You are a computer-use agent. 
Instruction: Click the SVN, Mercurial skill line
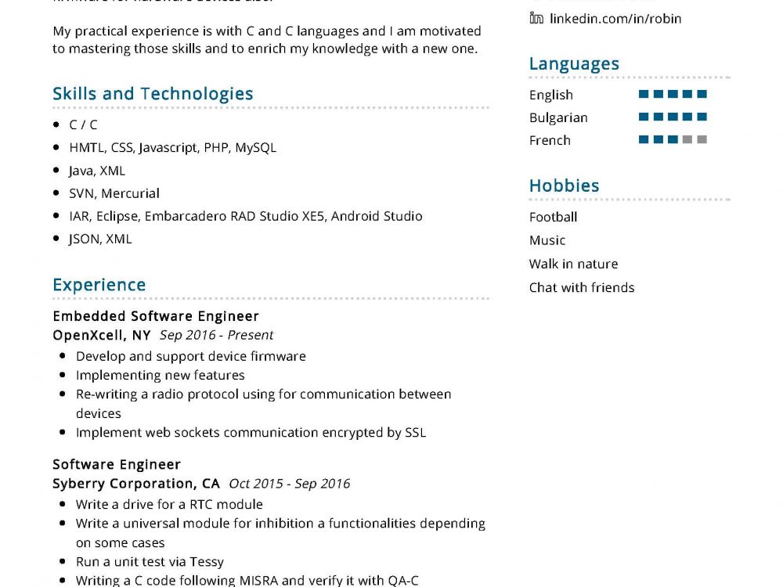tap(114, 193)
